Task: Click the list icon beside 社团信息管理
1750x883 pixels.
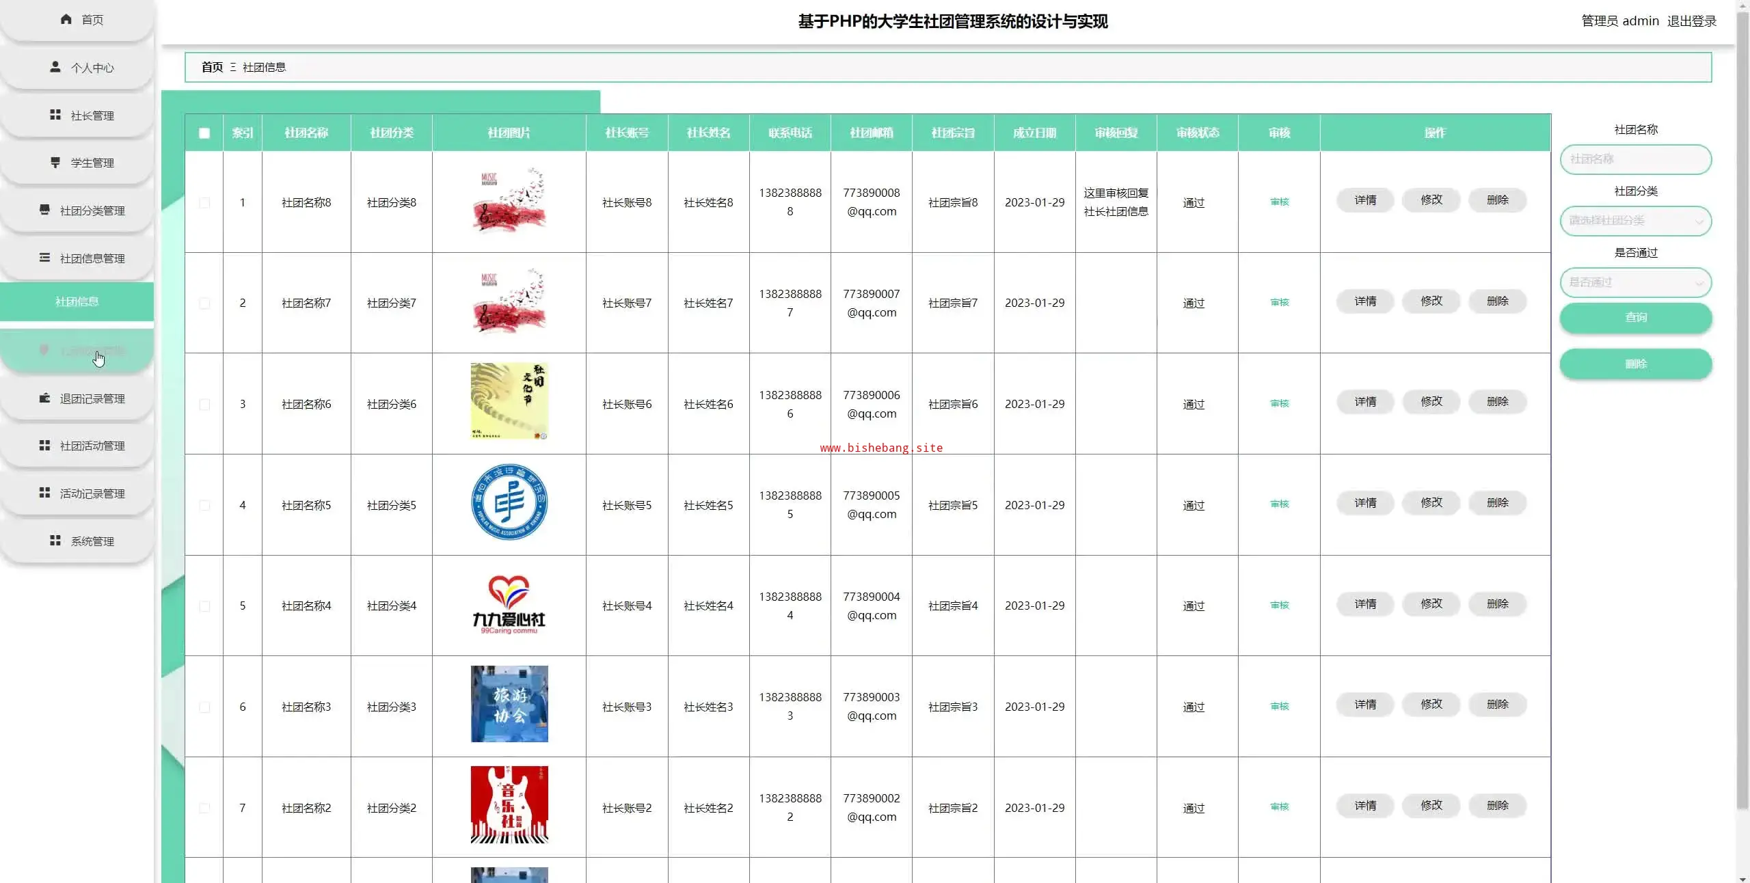Action: (44, 258)
